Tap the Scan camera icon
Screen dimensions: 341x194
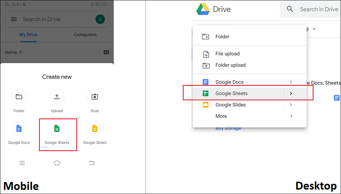click(x=95, y=96)
